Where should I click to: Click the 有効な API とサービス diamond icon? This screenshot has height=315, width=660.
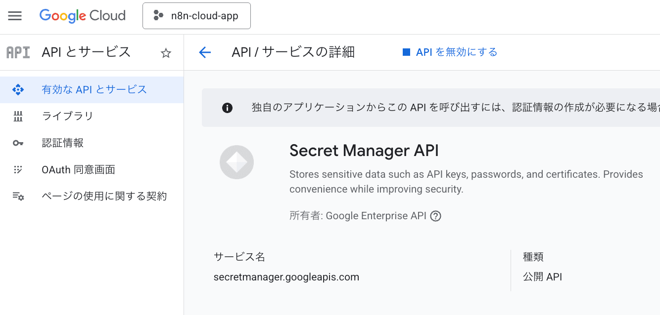(18, 90)
